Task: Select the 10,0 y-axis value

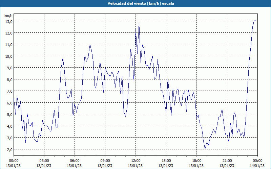Action: (x=9, y=56)
